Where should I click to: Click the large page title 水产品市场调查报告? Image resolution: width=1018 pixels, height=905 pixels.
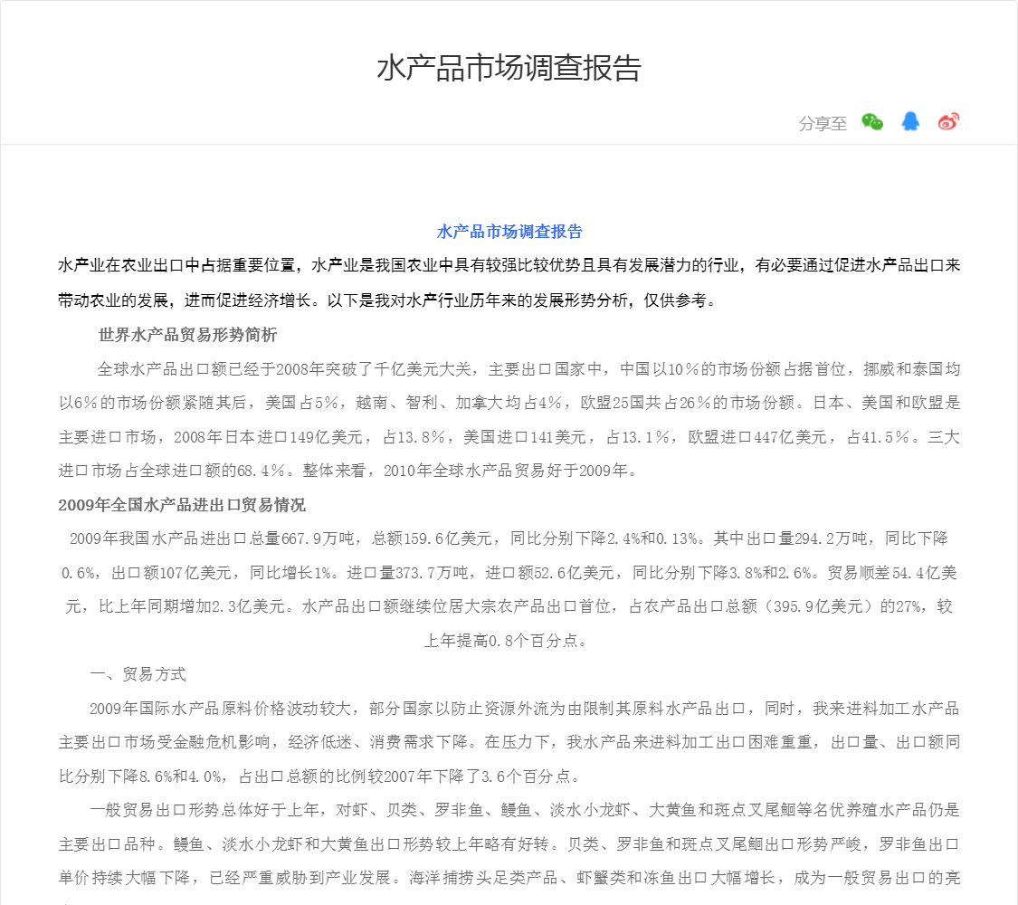point(509,68)
